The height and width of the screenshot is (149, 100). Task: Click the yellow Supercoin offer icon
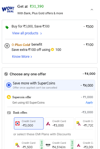[x=9, y=97]
